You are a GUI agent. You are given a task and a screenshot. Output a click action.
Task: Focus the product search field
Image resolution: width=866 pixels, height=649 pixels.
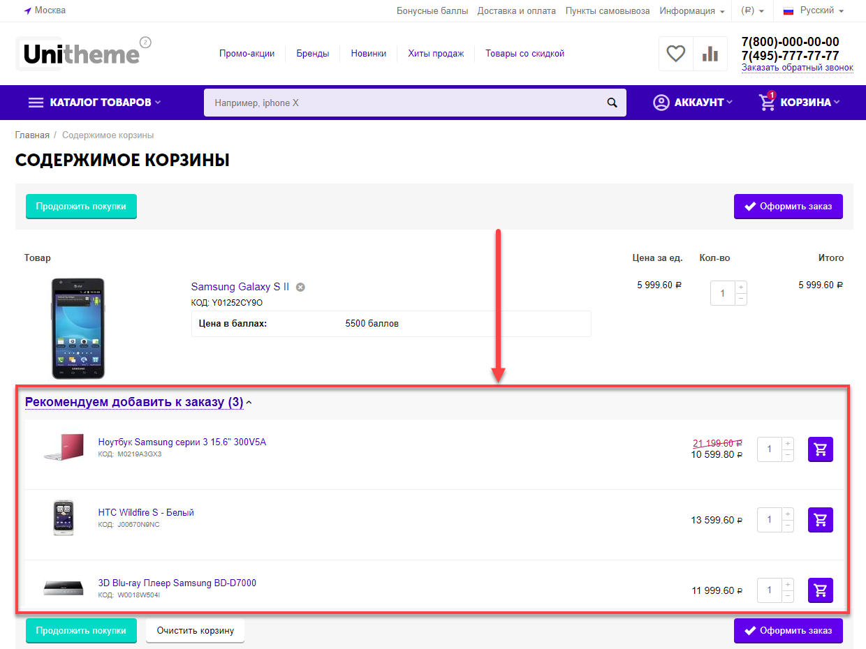(x=415, y=103)
